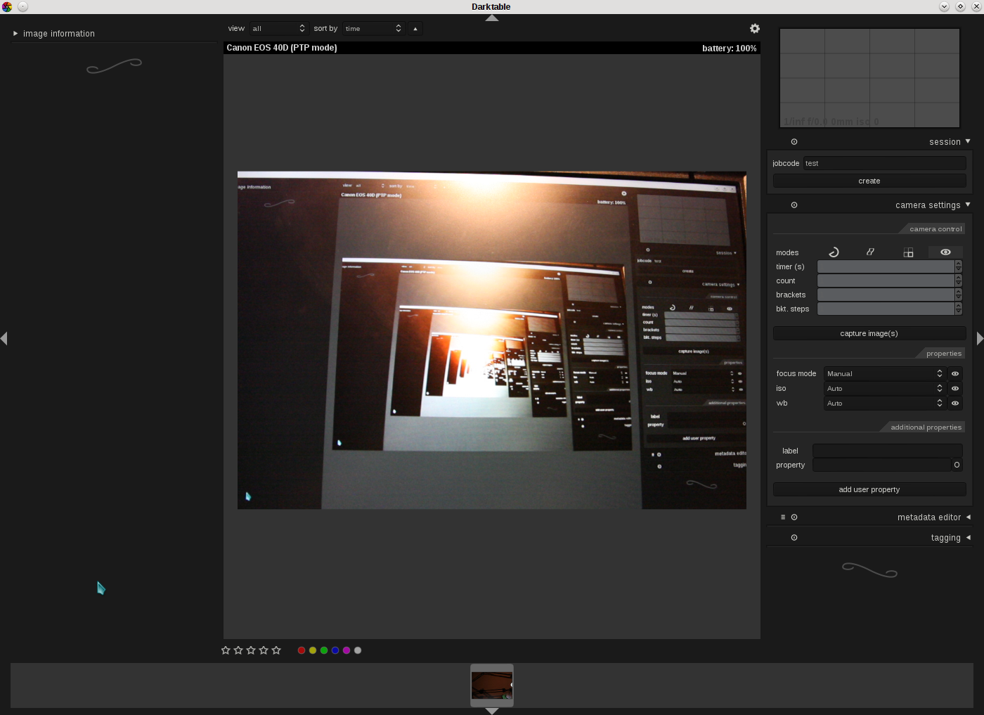The height and width of the screenshot is (715, 984).
Task: Select the filmstrip thumbnail image
Action: tap(492, 685)
